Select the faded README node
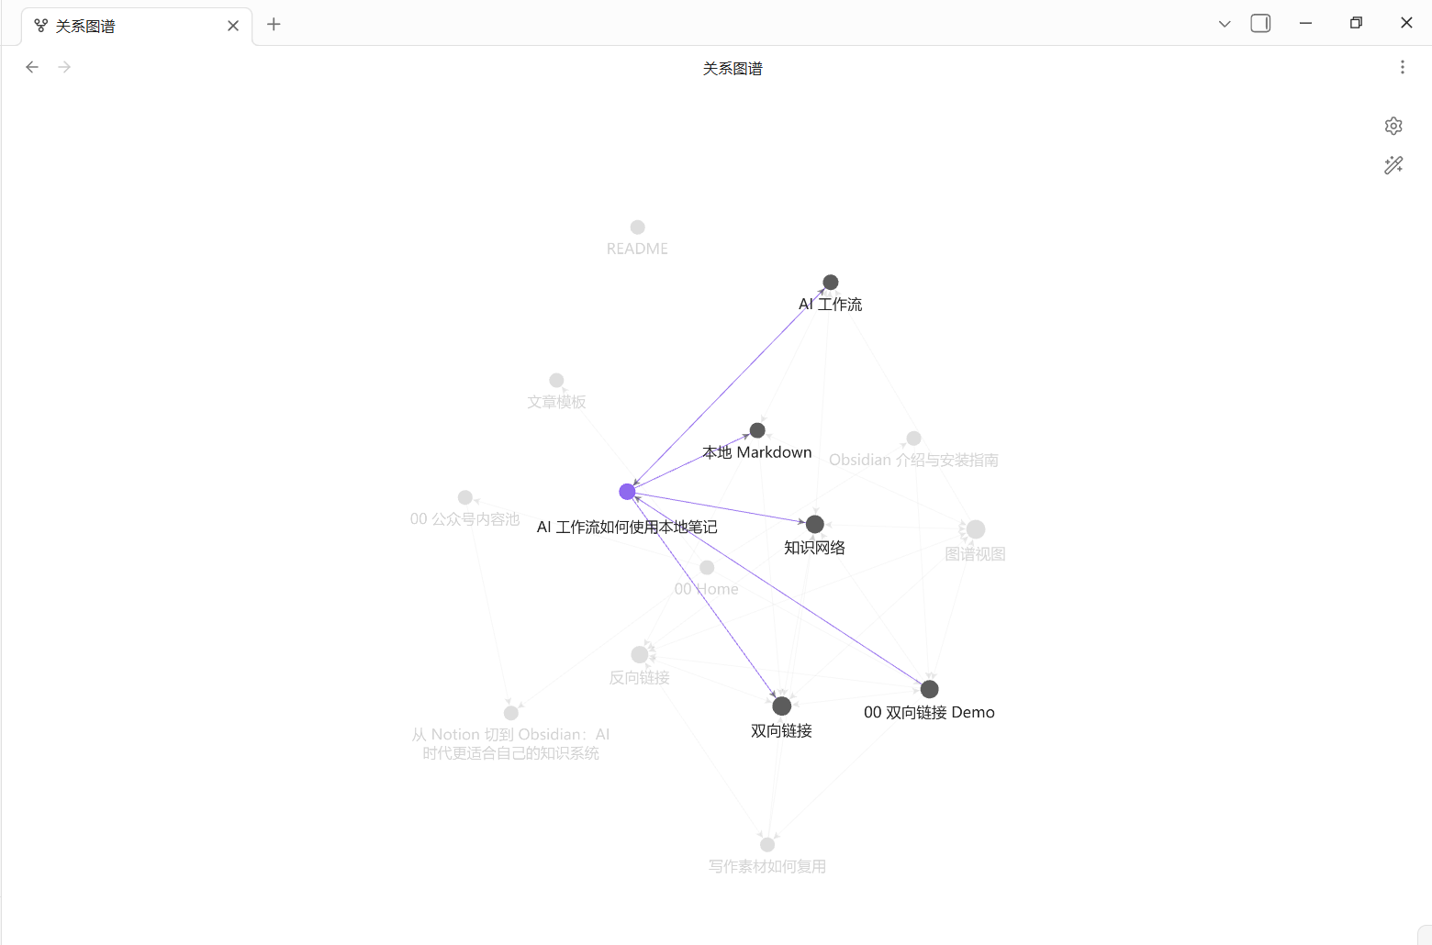The width and height of the screenshot is (1432, 945). pos(638,228)
